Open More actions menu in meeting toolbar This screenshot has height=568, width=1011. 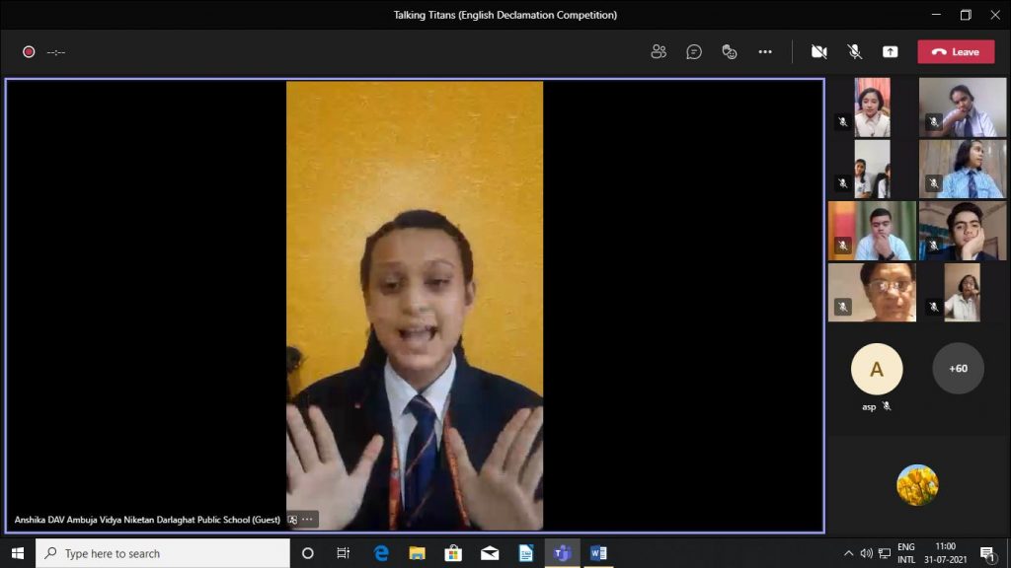pos(765,51)
